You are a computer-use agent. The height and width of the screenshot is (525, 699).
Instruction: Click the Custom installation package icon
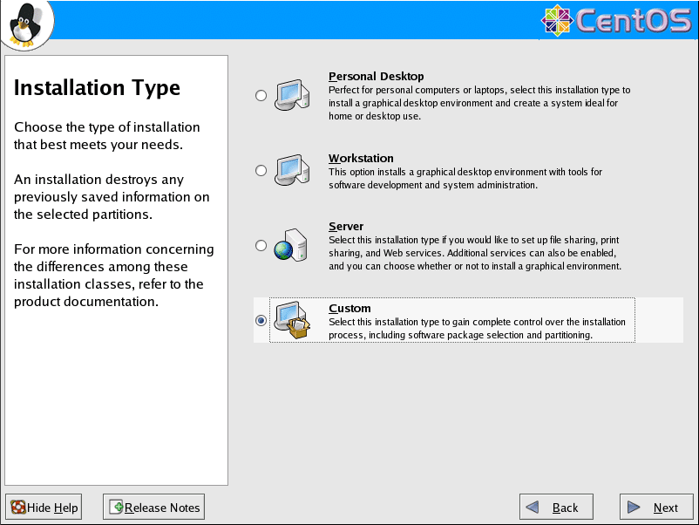(x=292, y=320)
